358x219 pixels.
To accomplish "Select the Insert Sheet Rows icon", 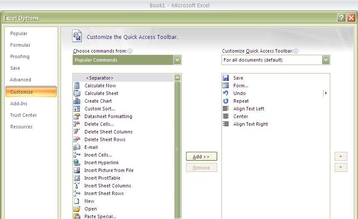I will point(77,193).
